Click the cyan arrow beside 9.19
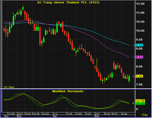 133,45
